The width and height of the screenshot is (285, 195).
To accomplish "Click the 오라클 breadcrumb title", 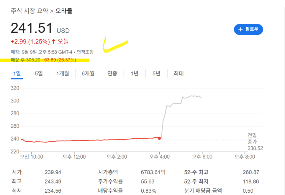I will [x=64, y=11].
